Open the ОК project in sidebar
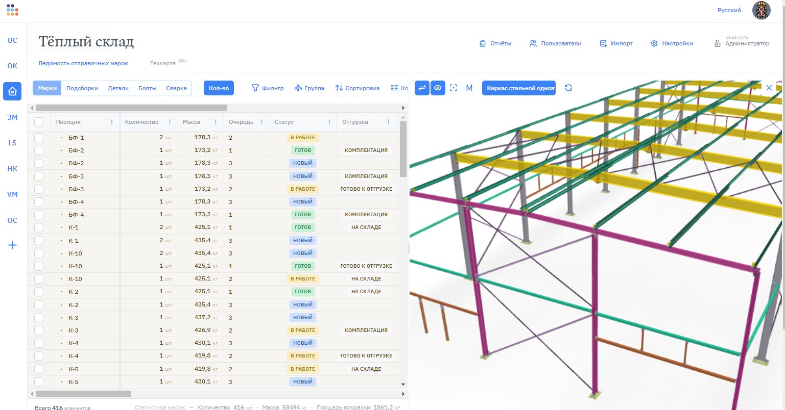Screen dimensions: 785x410 12,66
